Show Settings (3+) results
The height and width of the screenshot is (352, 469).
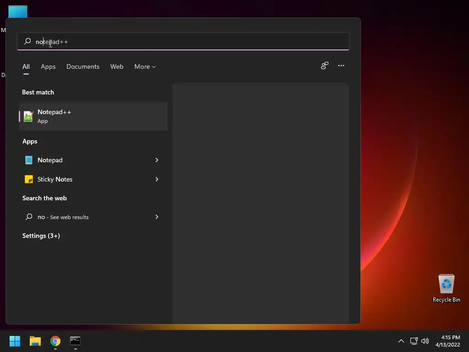point(41,236)
